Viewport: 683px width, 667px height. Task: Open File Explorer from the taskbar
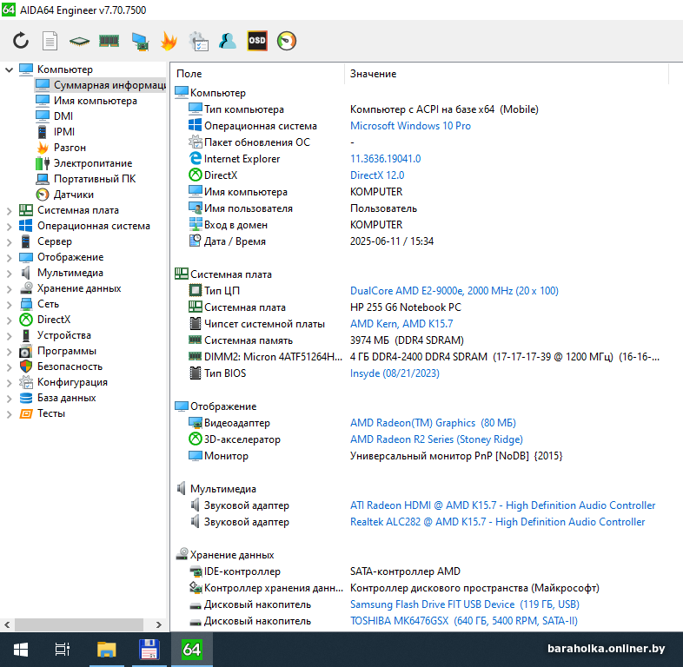click(106, 650)
